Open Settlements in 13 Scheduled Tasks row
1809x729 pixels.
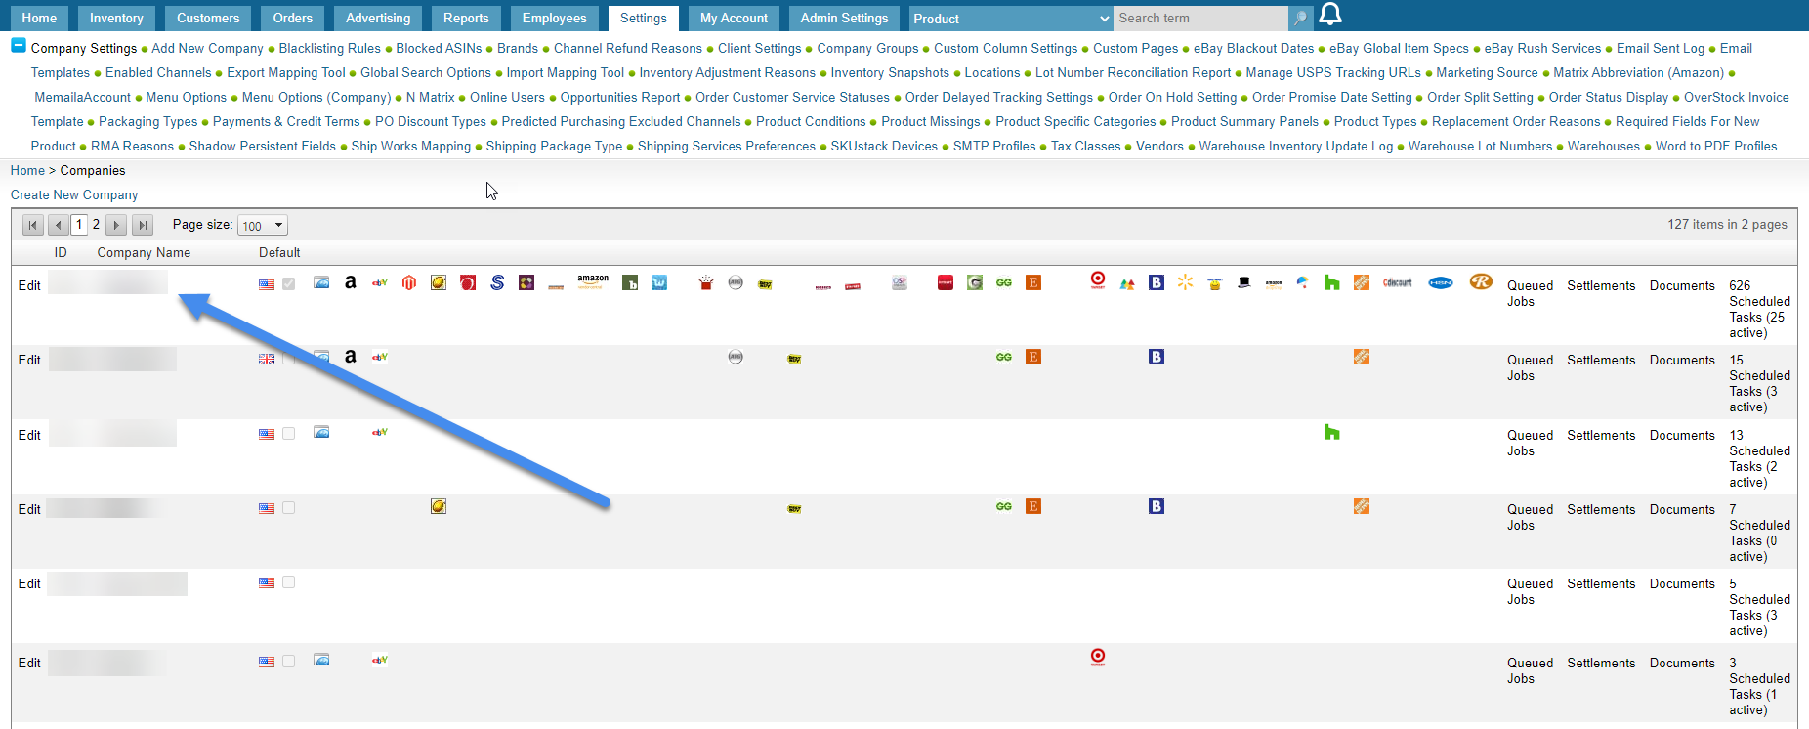pyautogui.click(x=1601, y=435)
